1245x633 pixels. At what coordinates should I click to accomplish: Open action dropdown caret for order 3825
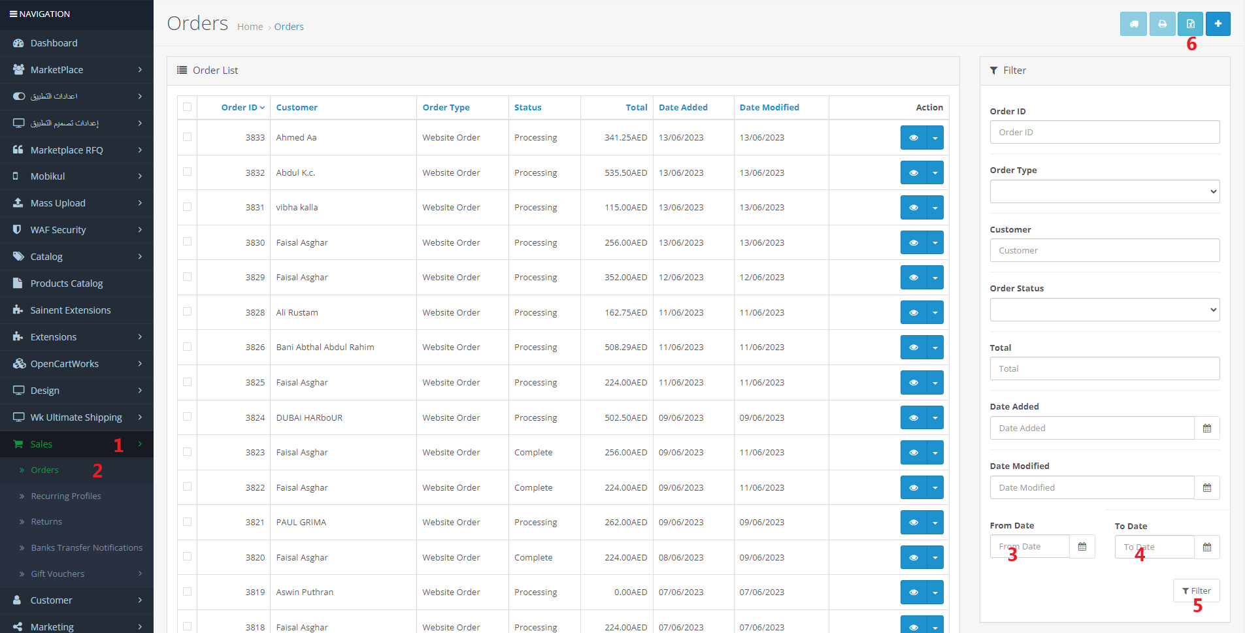[x=935, y=383]
